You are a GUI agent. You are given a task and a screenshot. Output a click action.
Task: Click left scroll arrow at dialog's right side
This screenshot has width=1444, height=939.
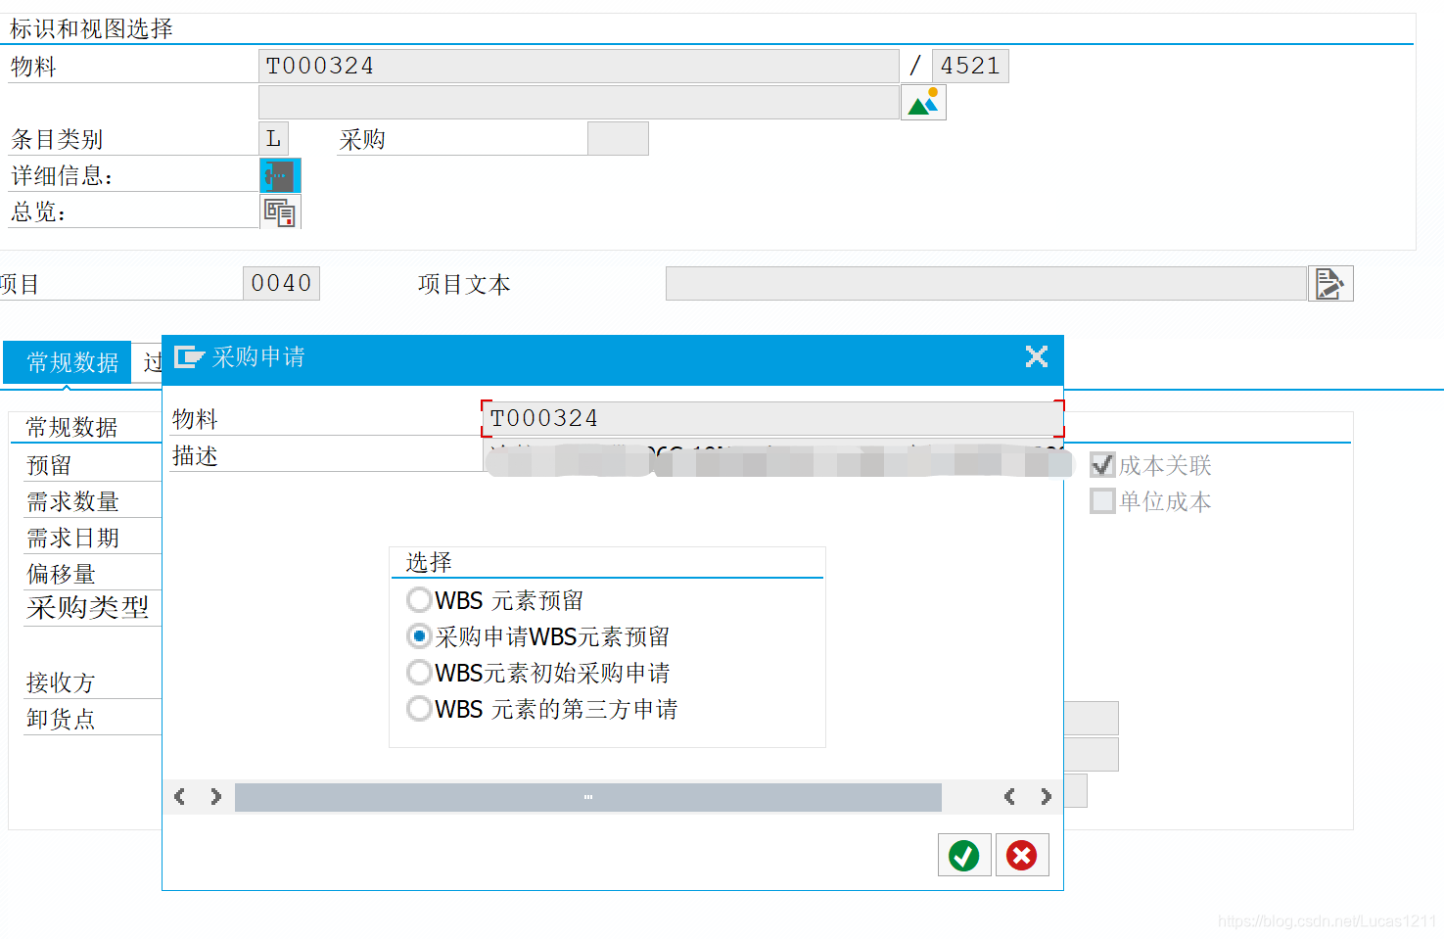(1009, 797)
